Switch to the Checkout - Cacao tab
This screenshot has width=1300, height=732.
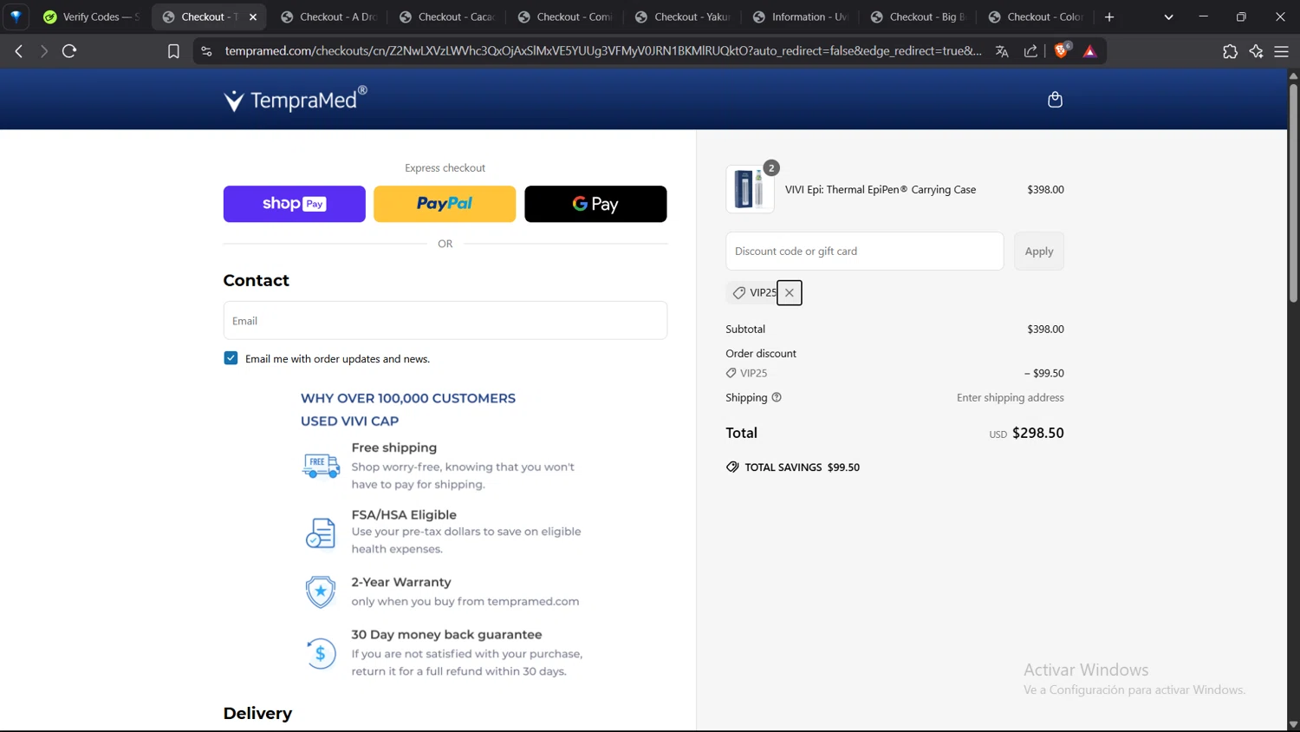coord(448,16)
